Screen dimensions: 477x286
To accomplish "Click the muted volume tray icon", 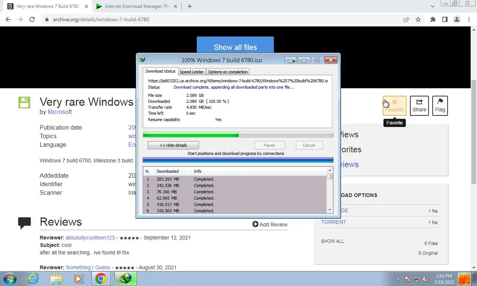I will [x=425, y=279].
